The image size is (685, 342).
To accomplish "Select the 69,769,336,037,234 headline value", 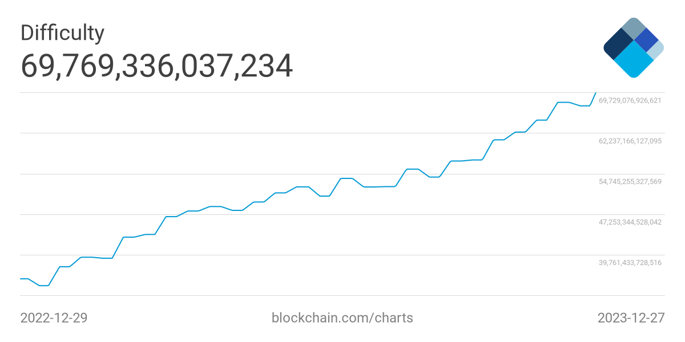I will pos(157,66).
